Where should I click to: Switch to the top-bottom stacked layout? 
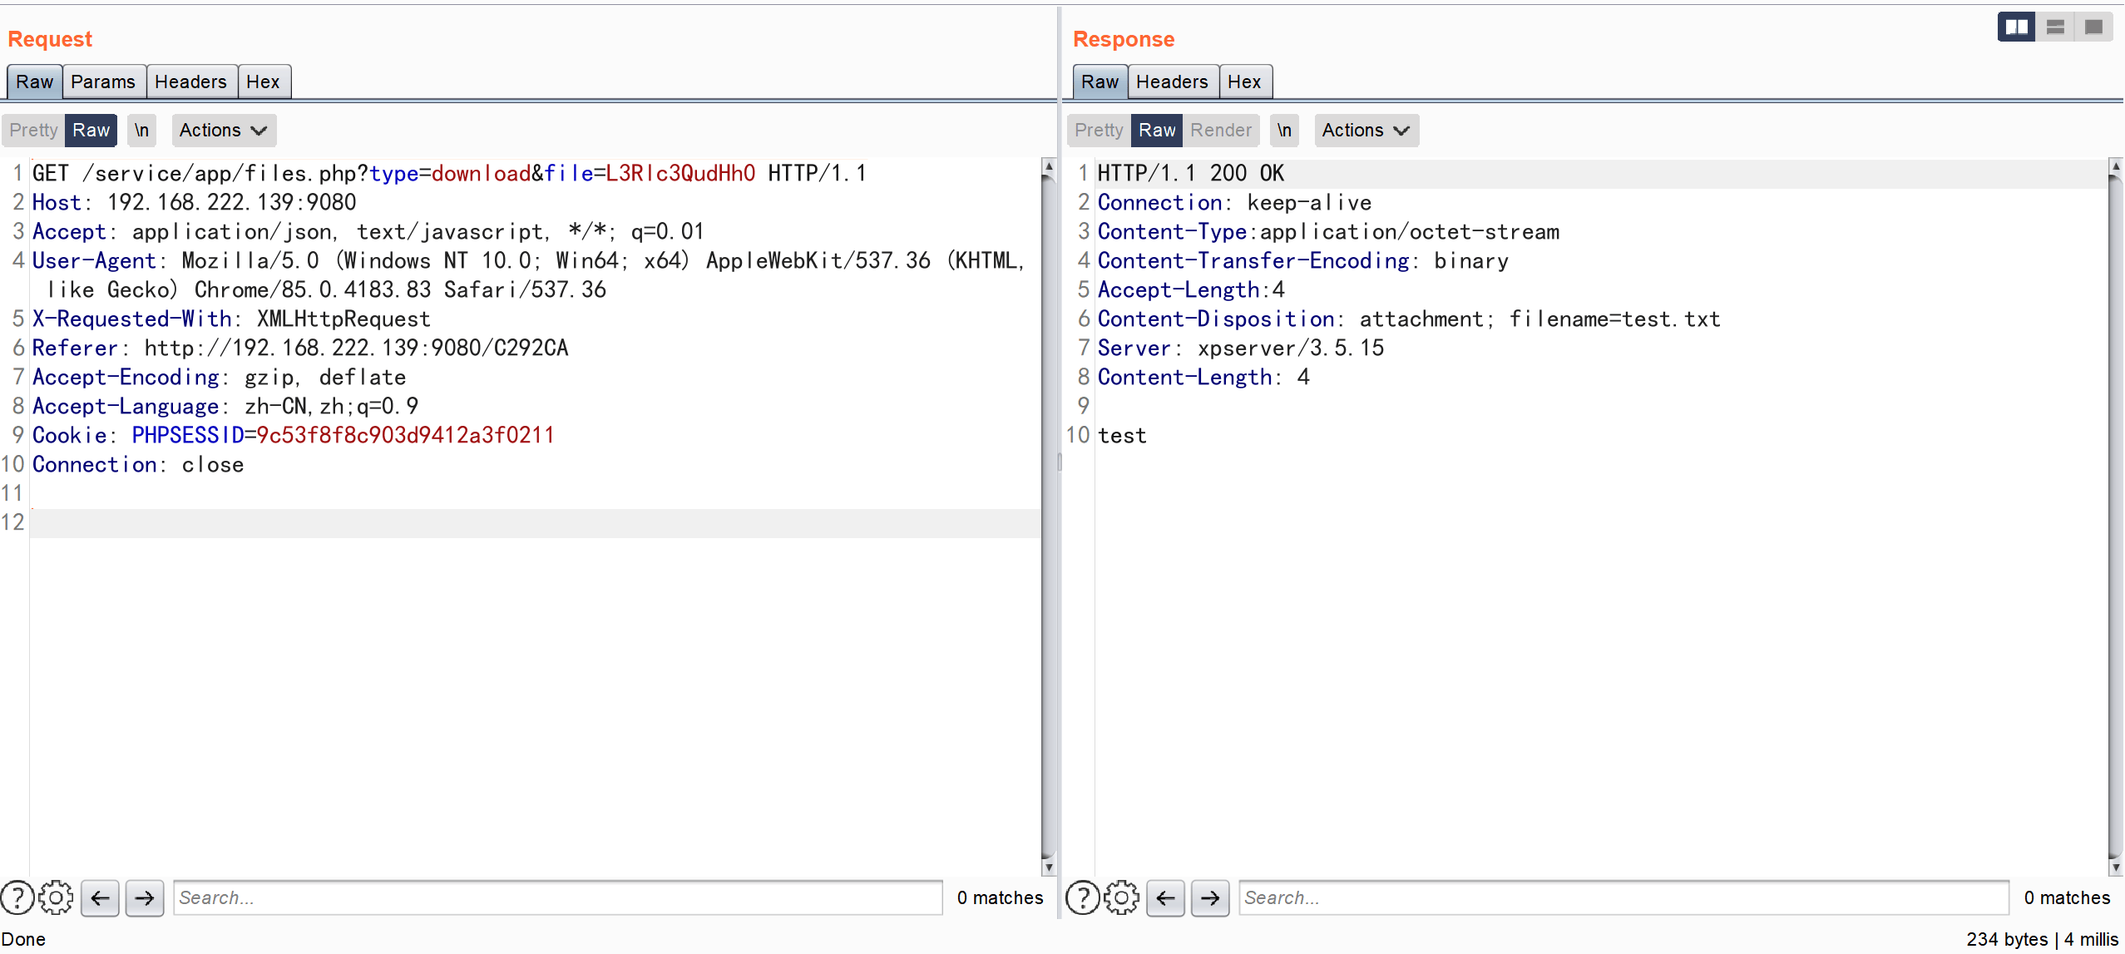[2055, 27]
